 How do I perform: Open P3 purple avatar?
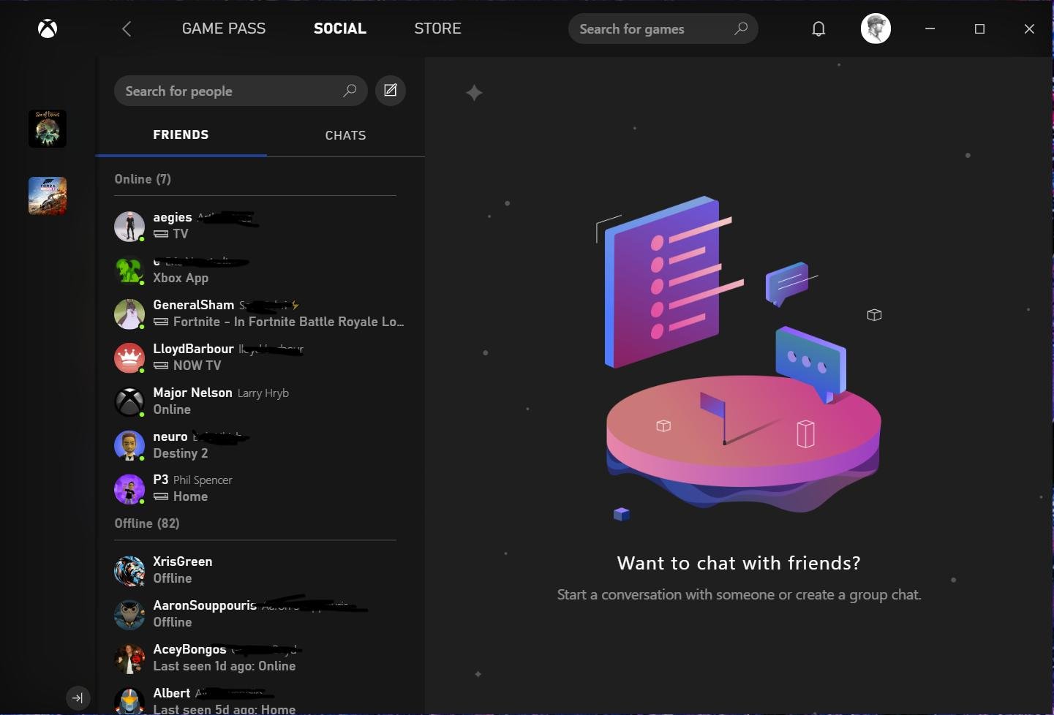click(x=129, y=490)
